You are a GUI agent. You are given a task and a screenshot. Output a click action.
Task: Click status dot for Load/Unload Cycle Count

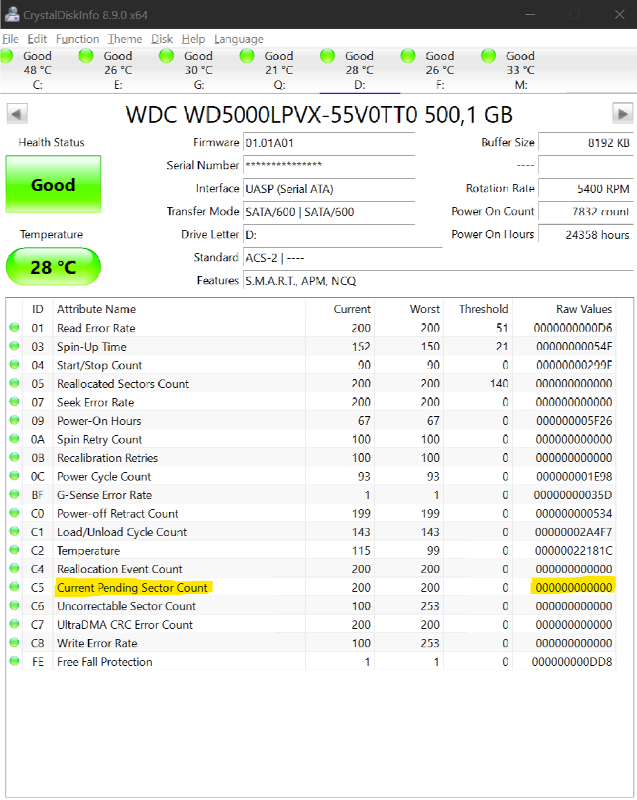(15, 531)
